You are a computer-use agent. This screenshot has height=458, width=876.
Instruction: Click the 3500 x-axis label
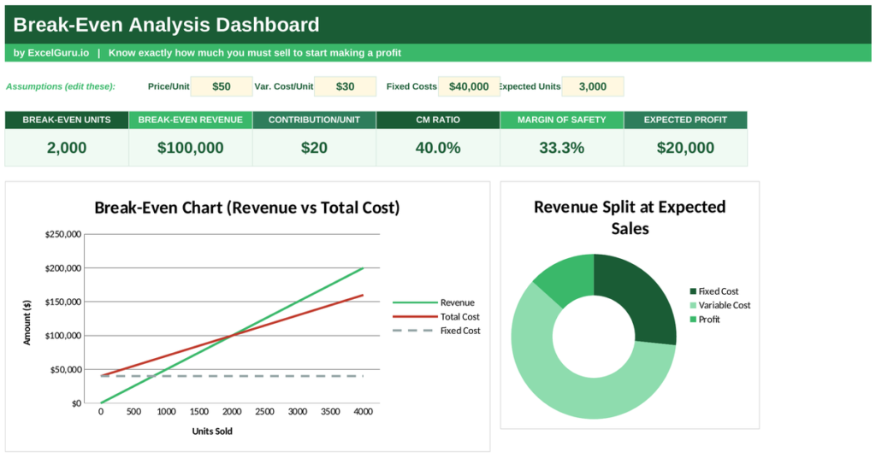[330, 412]
